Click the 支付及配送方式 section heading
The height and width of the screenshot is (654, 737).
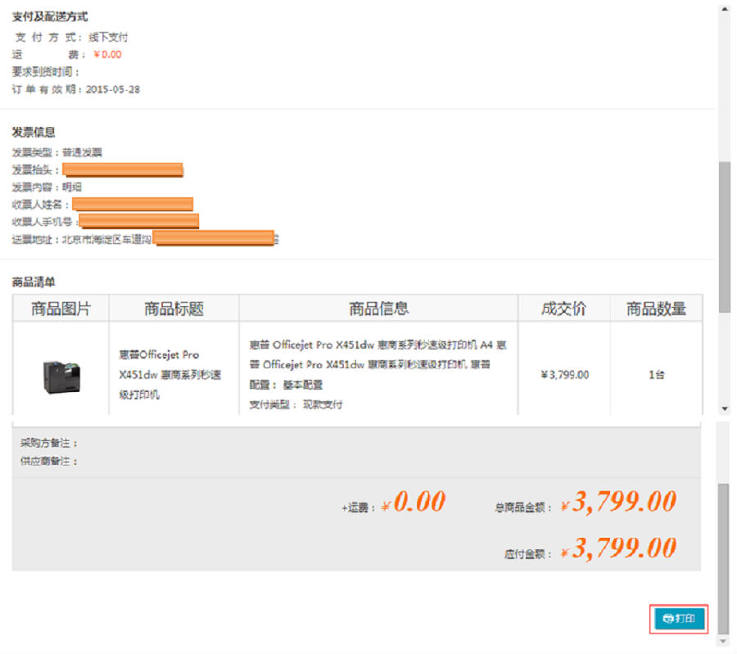pyautogui.click(x=50, y=17)
